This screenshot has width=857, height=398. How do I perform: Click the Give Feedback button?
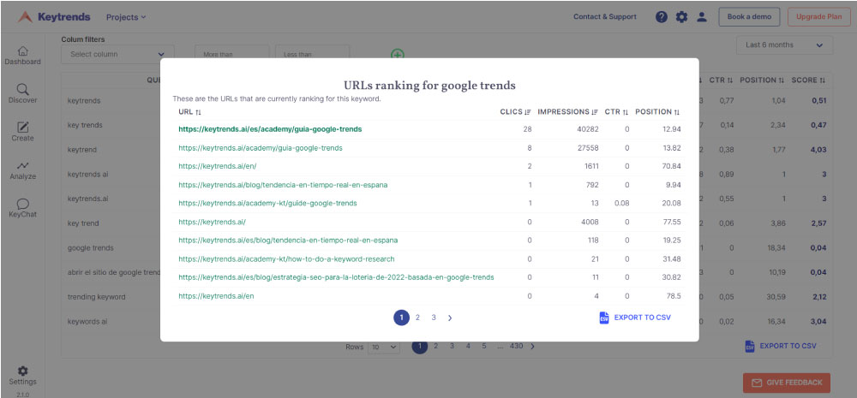point(787,383)
